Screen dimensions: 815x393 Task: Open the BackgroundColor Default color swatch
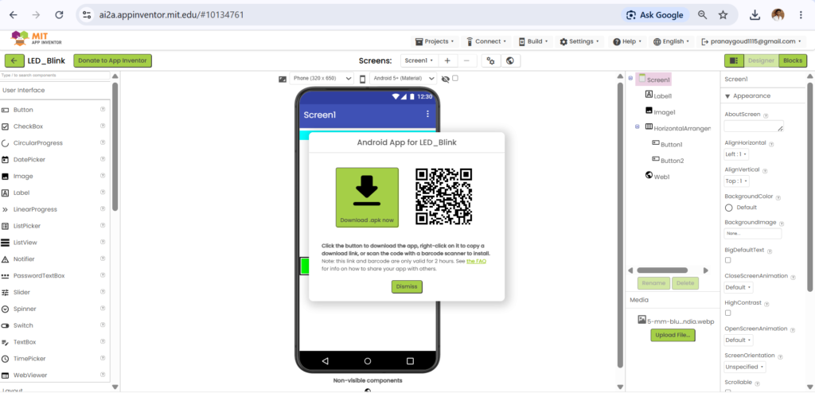(x=729, y=208)
